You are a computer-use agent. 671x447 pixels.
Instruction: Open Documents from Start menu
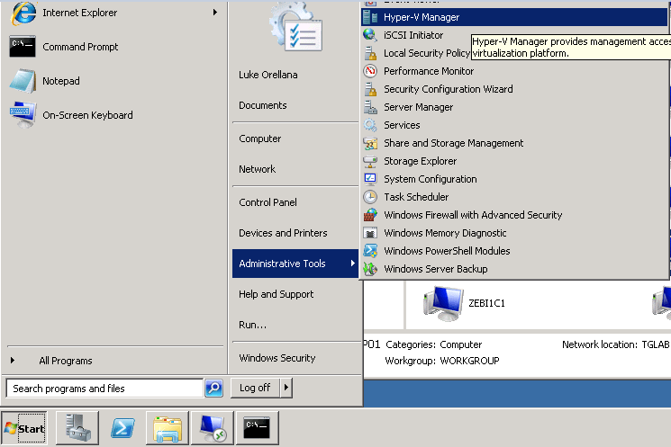pos(263,105)
